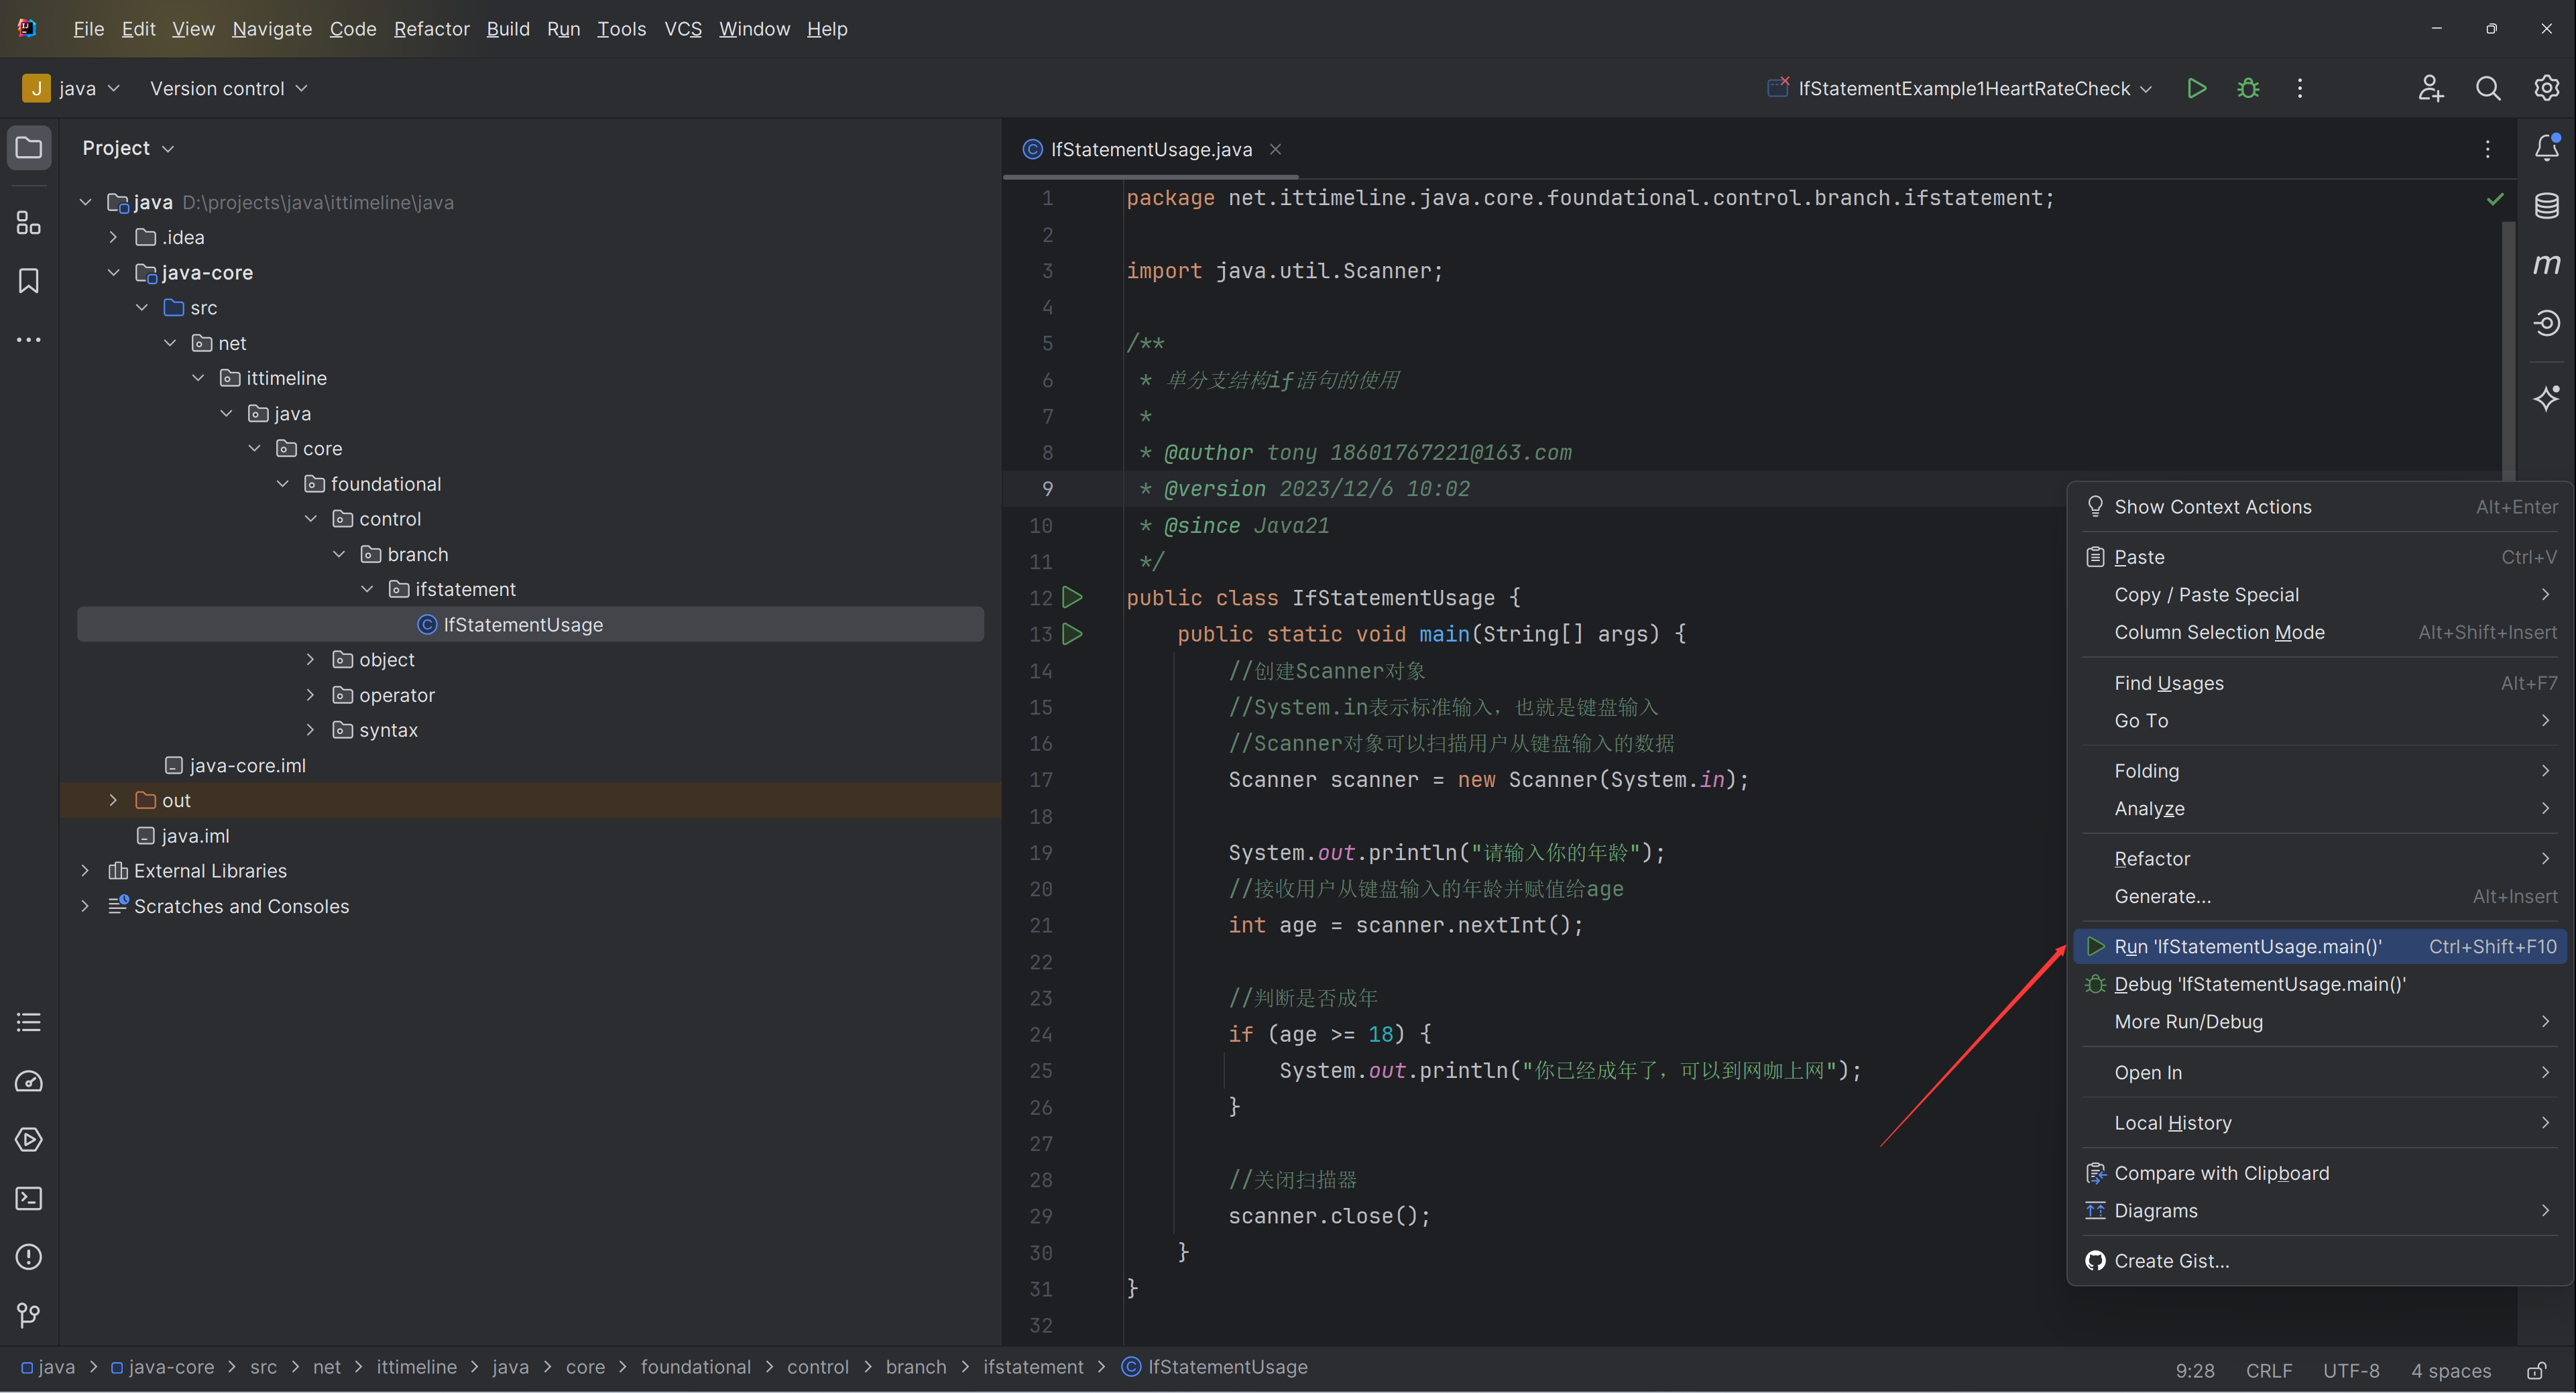2576x1393 pixels.
Task: Open the Profiler tool window icon
Action: click(x=29, y=1081)
